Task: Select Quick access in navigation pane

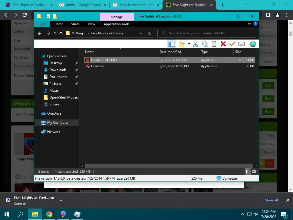Action: point(57,56)
